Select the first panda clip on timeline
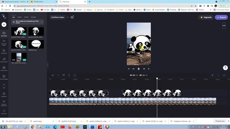230x129 pixels. click(79, 93)
